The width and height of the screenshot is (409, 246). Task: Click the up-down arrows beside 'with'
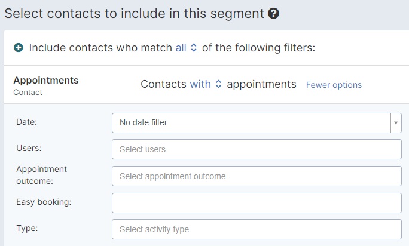pos(218,84)
